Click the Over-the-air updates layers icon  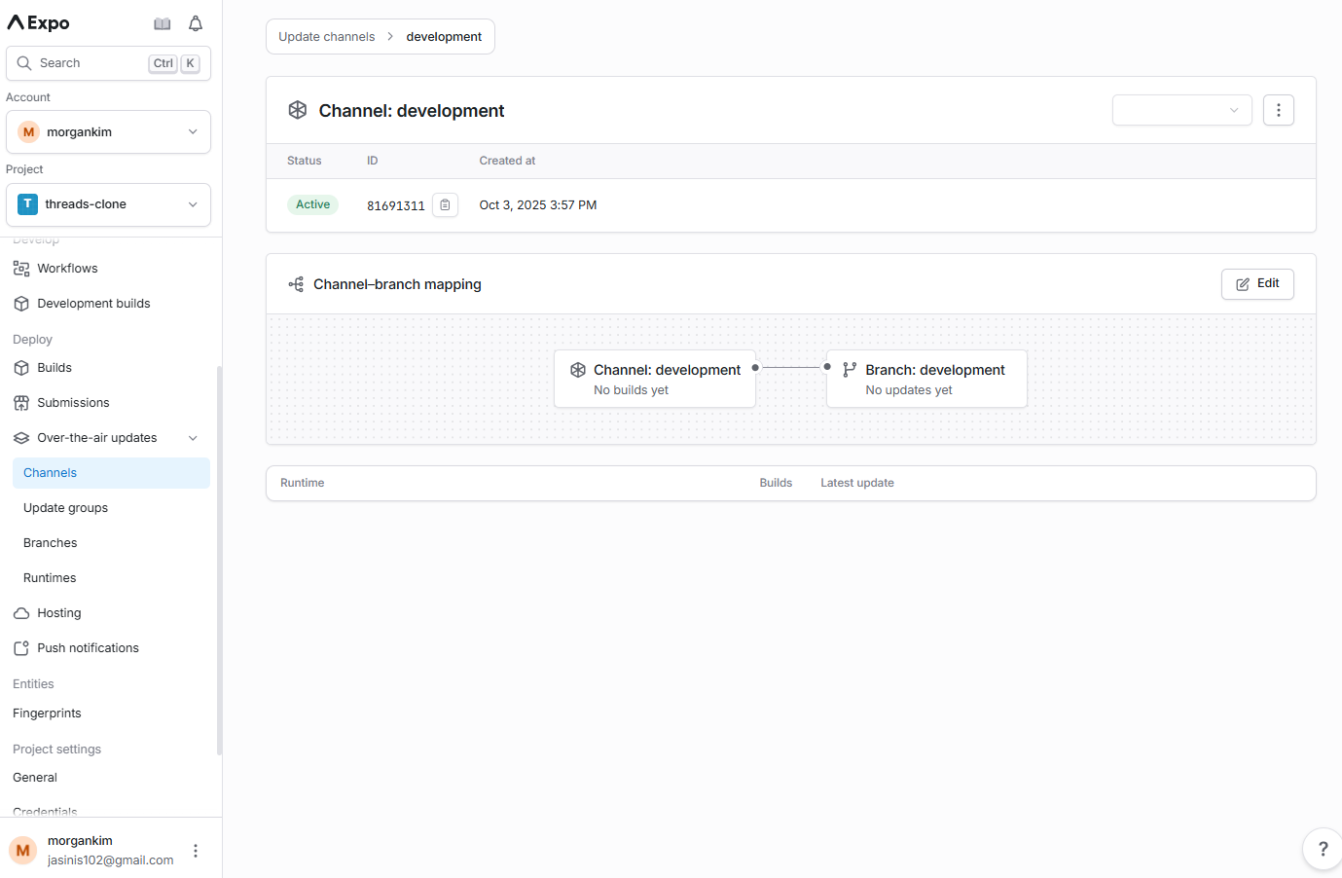point(21,438)
